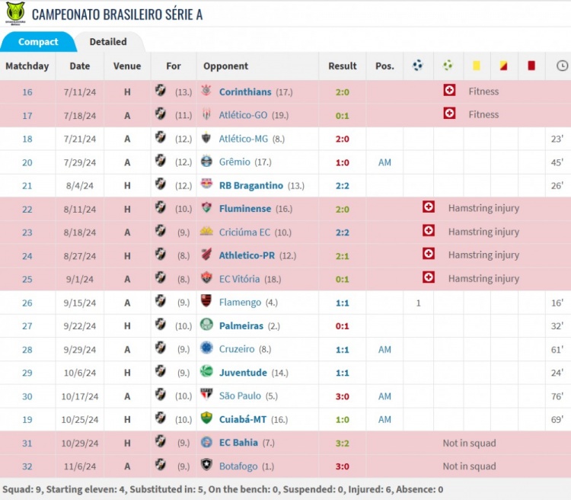Click the Flamengo club crest

pos(206,303)
